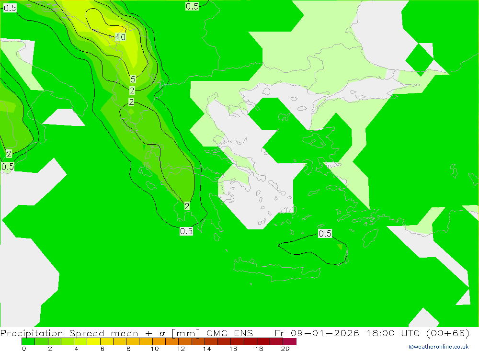Click the '0.5' label below the southern '2' contour

pos(186,231)
